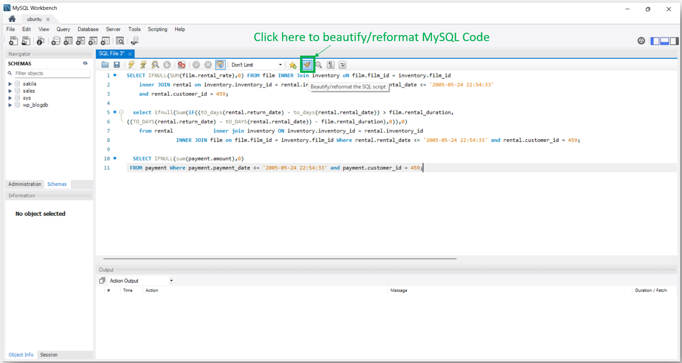
Task: Open the Query menu
Action: 63,29
